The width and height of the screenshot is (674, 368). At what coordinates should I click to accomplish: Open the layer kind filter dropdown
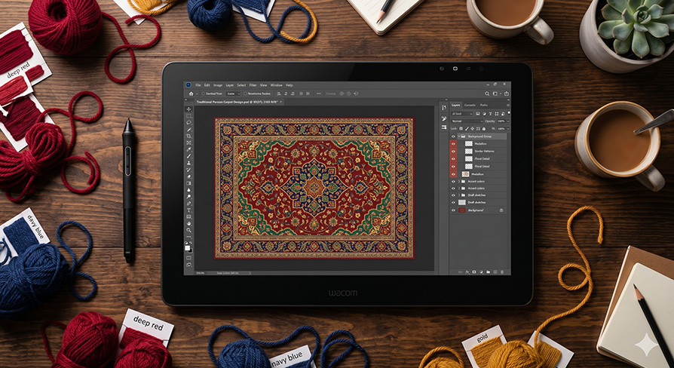[461, 114]
